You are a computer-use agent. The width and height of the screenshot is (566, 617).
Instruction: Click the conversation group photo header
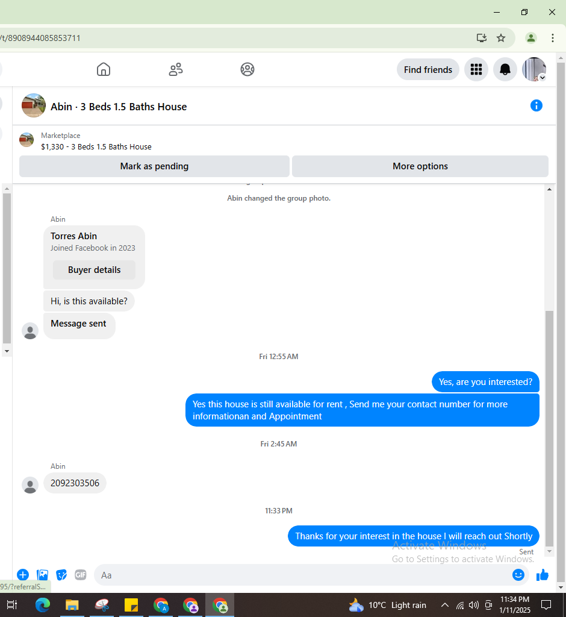pos(34,105)
